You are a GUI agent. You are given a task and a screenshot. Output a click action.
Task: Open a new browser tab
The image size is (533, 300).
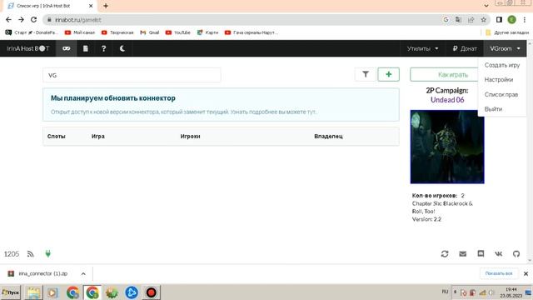click(106, 6)
